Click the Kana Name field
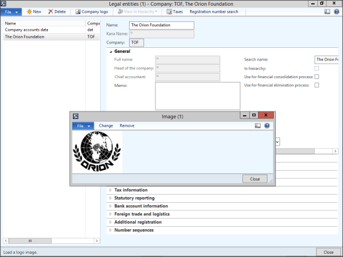Image resolution: width=343 pixels, height=257 pixels. (162, 34)
